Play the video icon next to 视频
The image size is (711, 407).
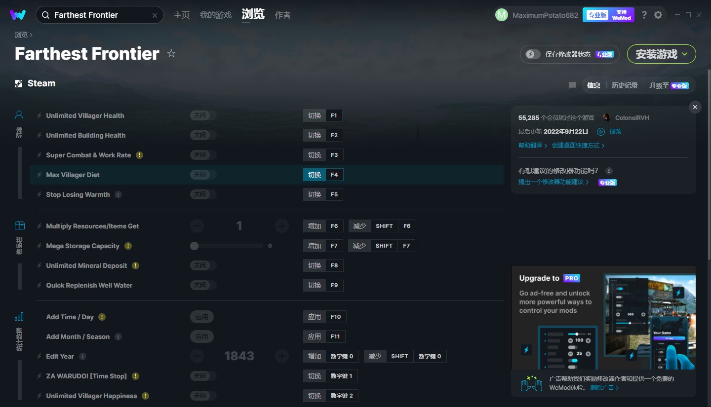coord(601,132)
